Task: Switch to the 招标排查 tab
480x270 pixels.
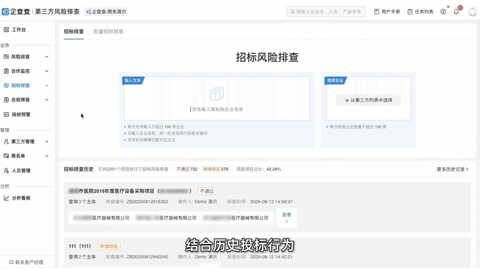Action: 74,31
